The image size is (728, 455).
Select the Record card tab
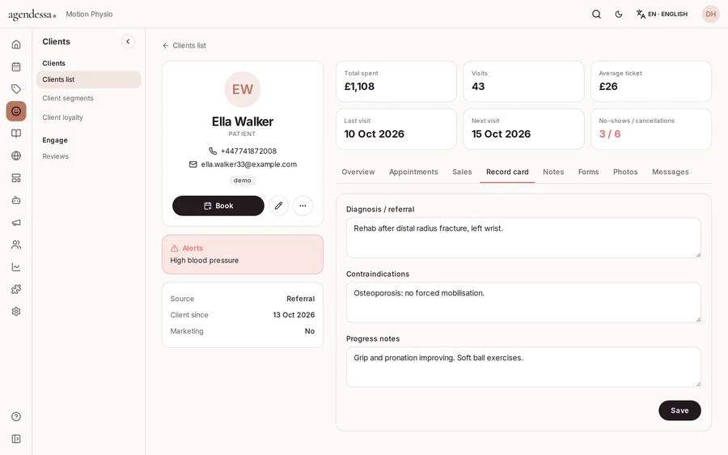(x=507, y=172)
